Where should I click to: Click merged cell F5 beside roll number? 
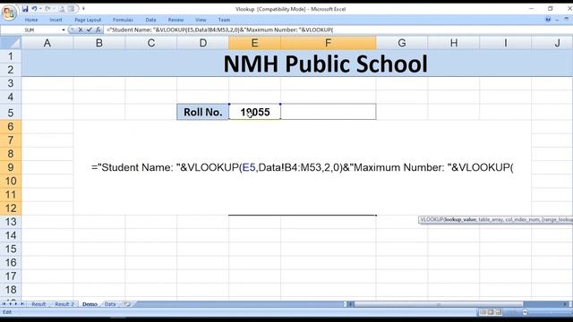(329, 112)
